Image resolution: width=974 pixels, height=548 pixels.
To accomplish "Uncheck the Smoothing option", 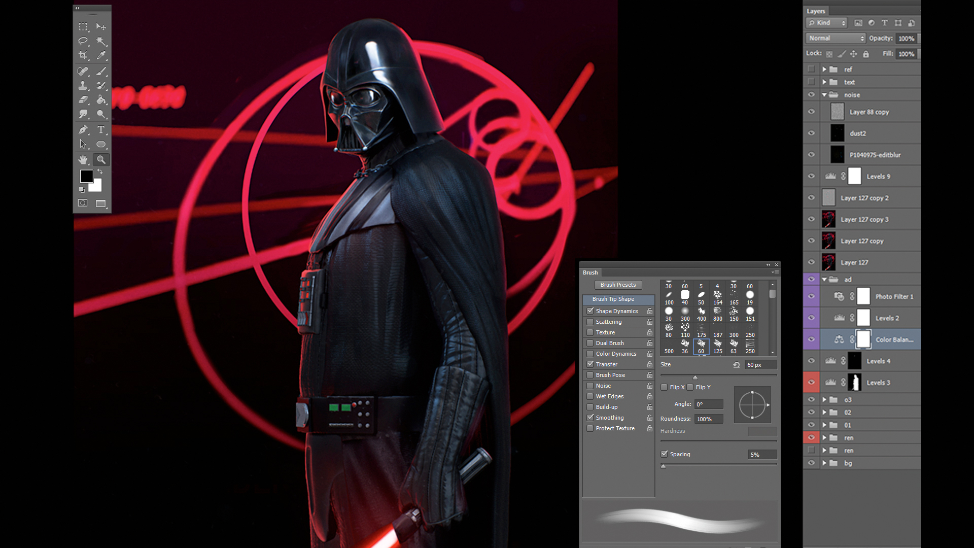I will [x=590, y=418].
